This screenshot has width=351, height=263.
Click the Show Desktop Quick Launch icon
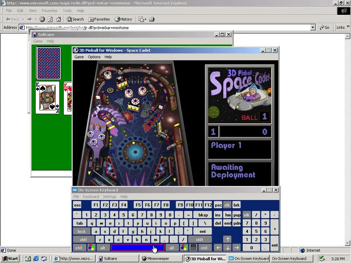coord(28,259)
